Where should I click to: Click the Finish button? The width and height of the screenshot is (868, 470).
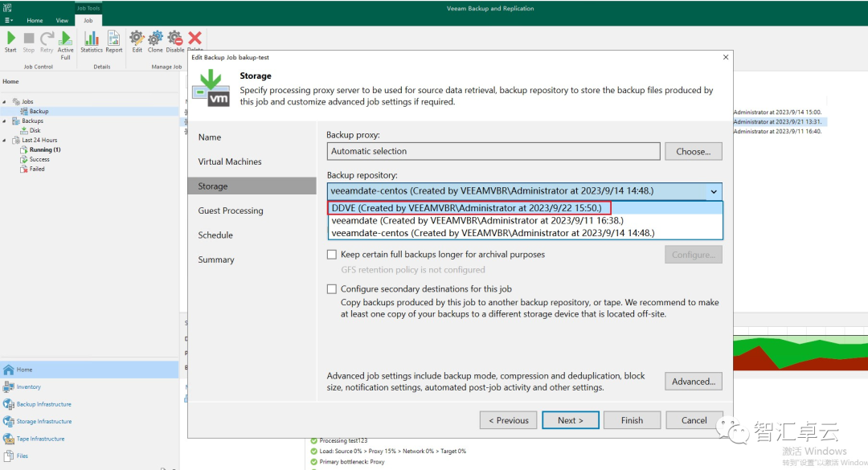coord(632,420)
